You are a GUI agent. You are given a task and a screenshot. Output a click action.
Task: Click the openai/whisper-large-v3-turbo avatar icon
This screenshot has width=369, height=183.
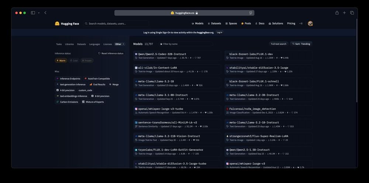[x=136, y=109]
